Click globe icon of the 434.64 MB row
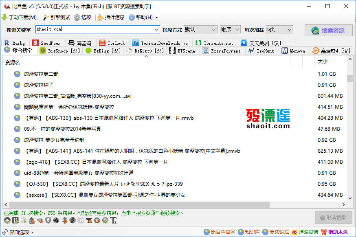 (17, 195)
